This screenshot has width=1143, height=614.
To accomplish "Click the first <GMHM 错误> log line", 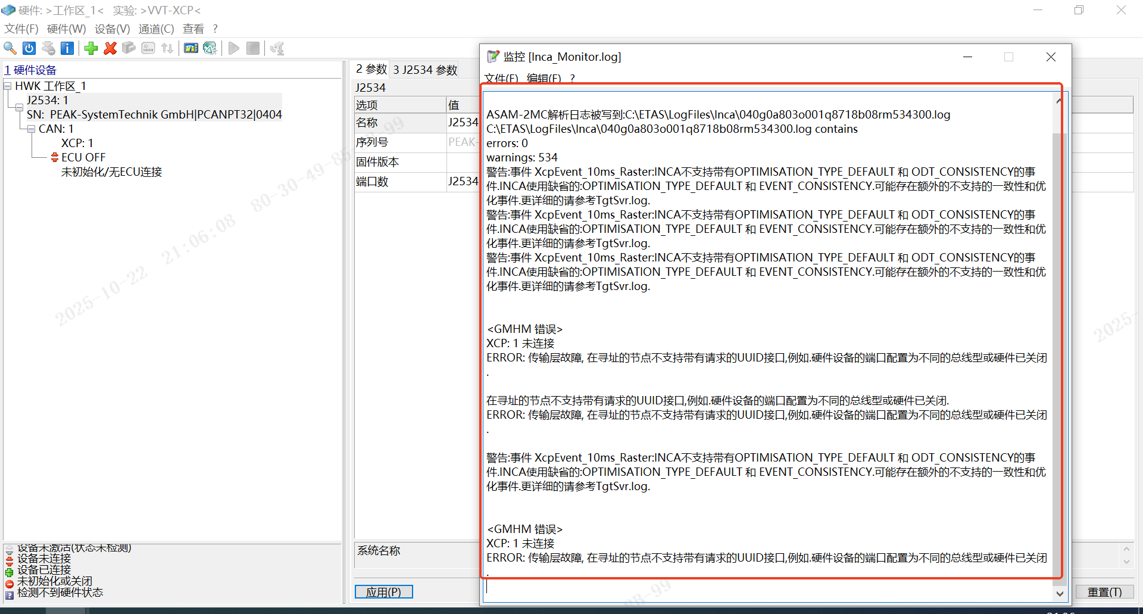I will [524, 329].
